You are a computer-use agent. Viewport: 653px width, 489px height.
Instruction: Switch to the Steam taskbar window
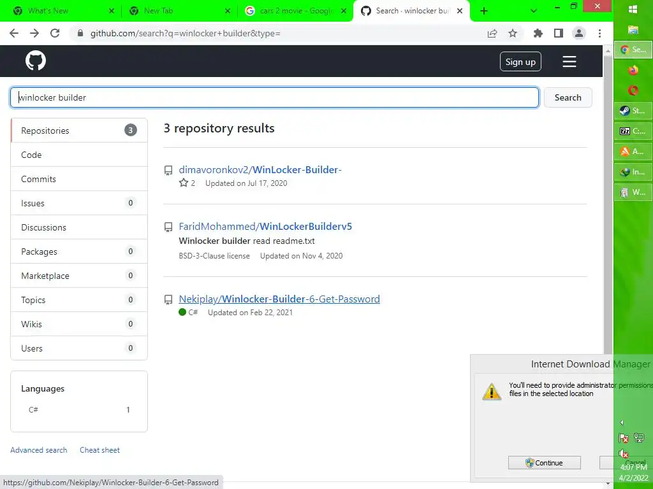(633, 111)
